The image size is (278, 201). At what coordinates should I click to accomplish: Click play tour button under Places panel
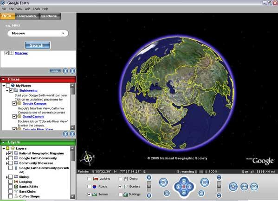click(65, 134)
